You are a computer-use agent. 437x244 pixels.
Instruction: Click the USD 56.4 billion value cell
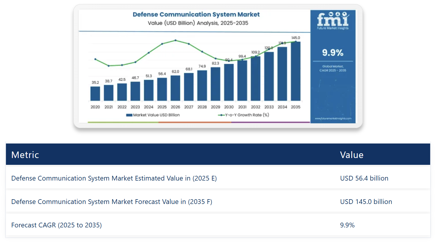point(364,178)
